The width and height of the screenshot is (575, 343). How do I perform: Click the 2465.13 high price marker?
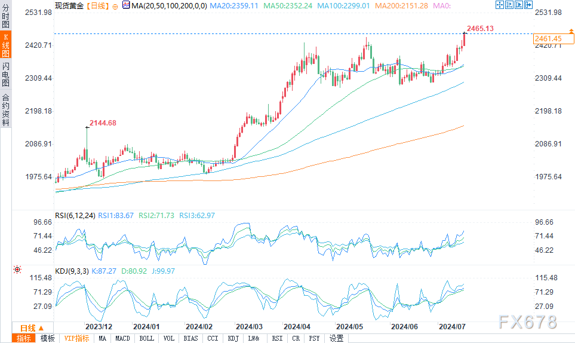[480, 29]
